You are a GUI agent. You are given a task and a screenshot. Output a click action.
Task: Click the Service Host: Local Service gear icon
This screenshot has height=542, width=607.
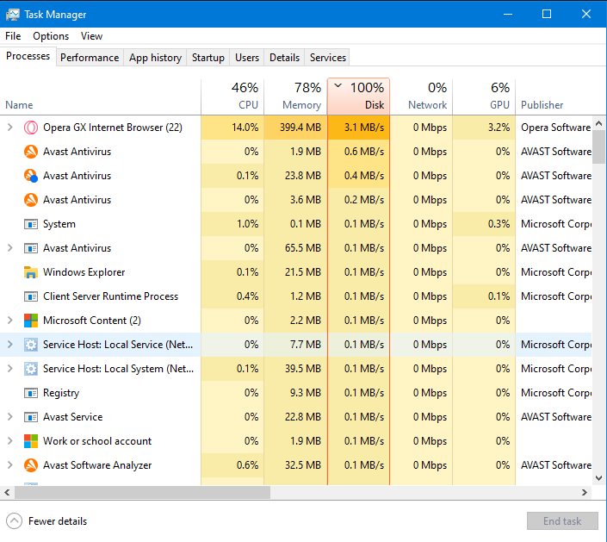tap(31, 345)
